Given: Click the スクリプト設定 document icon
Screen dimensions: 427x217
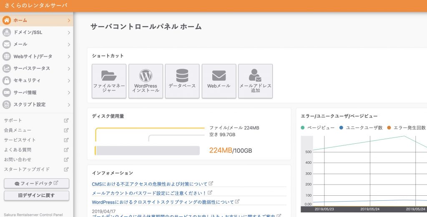Looking at the screenshot, I should pos(7,105).
